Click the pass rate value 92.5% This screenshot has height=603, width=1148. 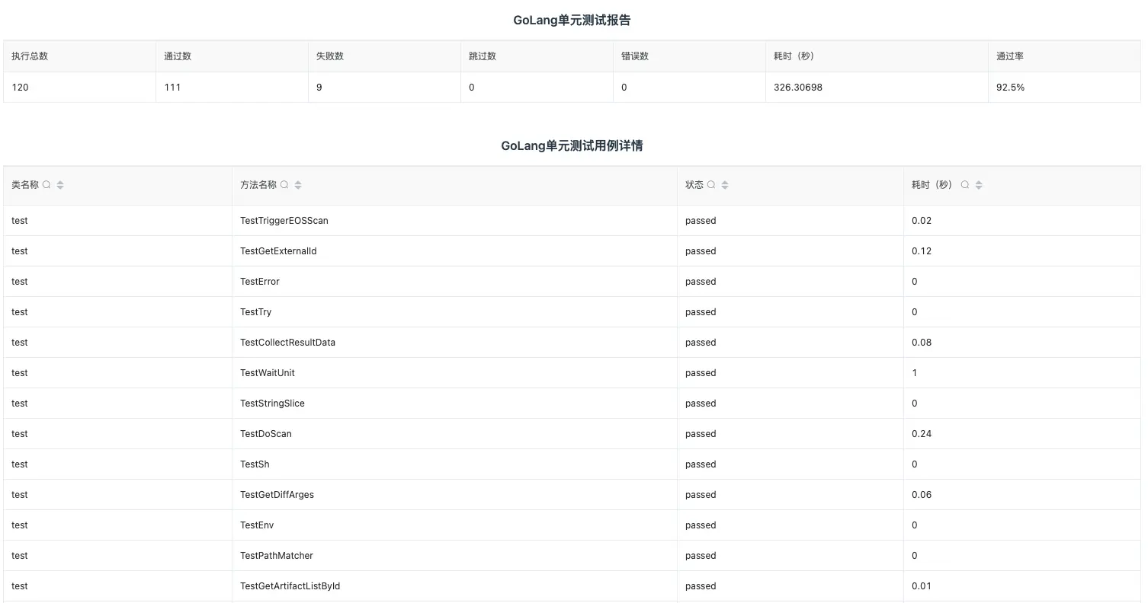tap(1010, 88)
